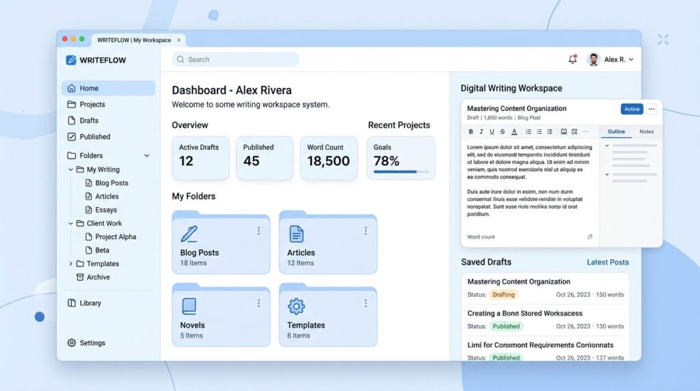
Task: Select Beta in the sidebar tree
Action: pos(97,250)
